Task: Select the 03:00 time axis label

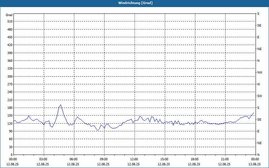Action: (x=44, y=159)
